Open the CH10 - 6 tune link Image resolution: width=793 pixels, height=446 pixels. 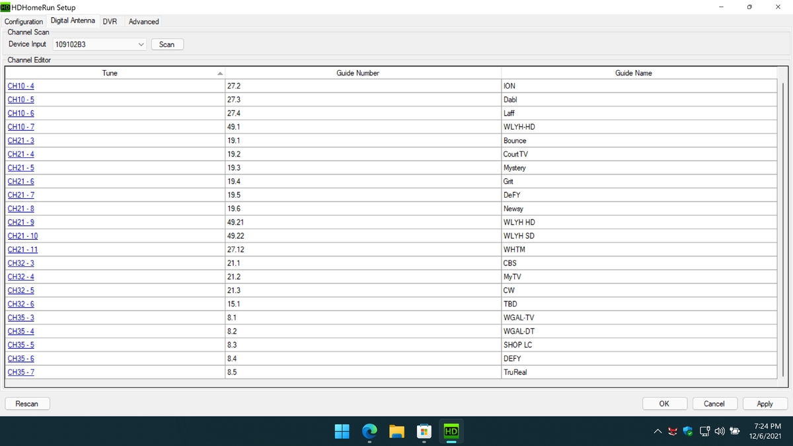(x=20, y=114)
